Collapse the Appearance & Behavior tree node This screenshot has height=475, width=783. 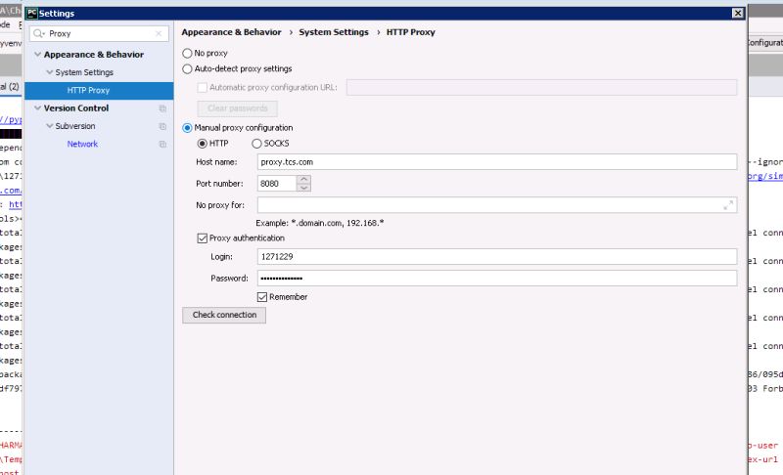tap(37, 54)
